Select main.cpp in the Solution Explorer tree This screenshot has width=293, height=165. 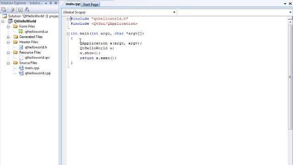pos(32,68)
